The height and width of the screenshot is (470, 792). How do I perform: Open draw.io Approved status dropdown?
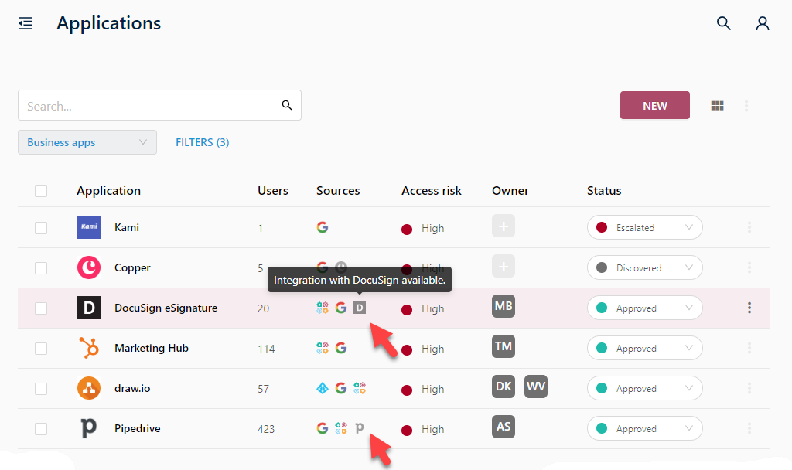click(x=644, y=388)
